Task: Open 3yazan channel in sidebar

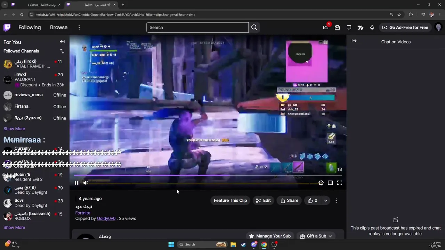Action: (x=35, y=118)
